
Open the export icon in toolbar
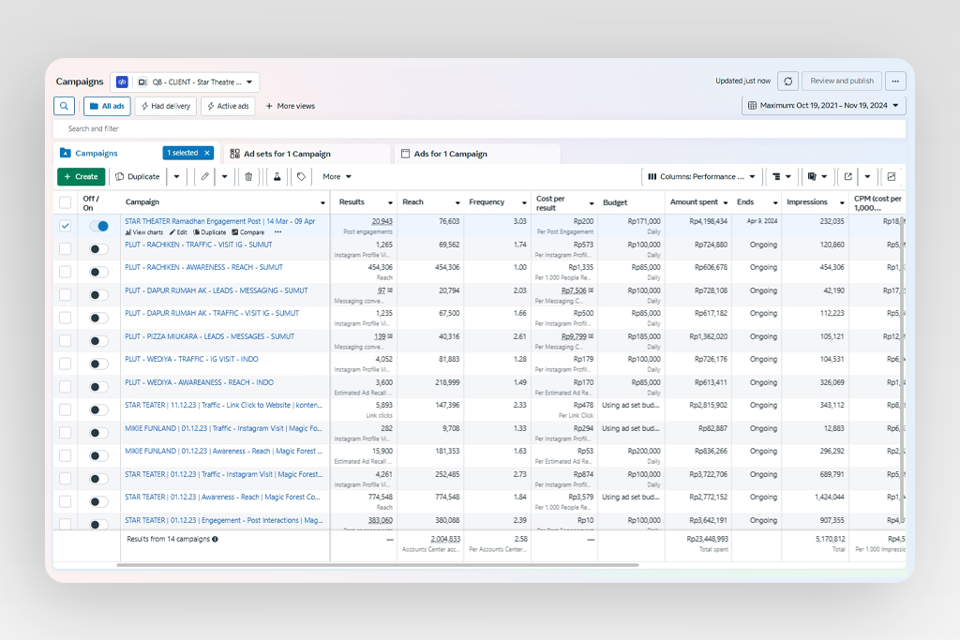coord(848,176)
